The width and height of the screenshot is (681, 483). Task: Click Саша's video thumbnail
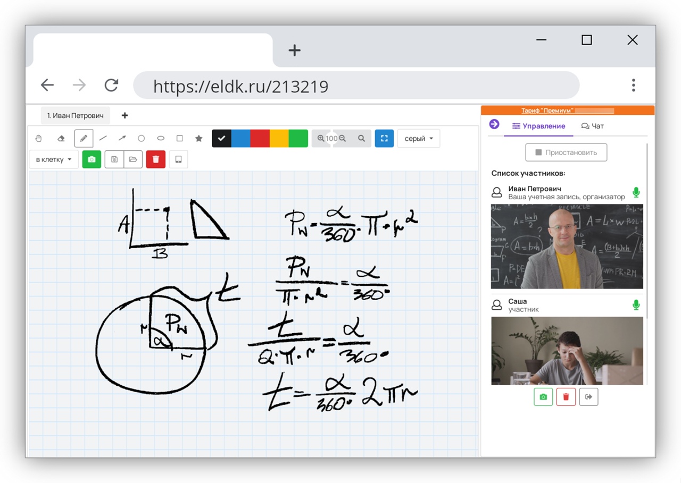pyautogui.click(x=567, y=351)
